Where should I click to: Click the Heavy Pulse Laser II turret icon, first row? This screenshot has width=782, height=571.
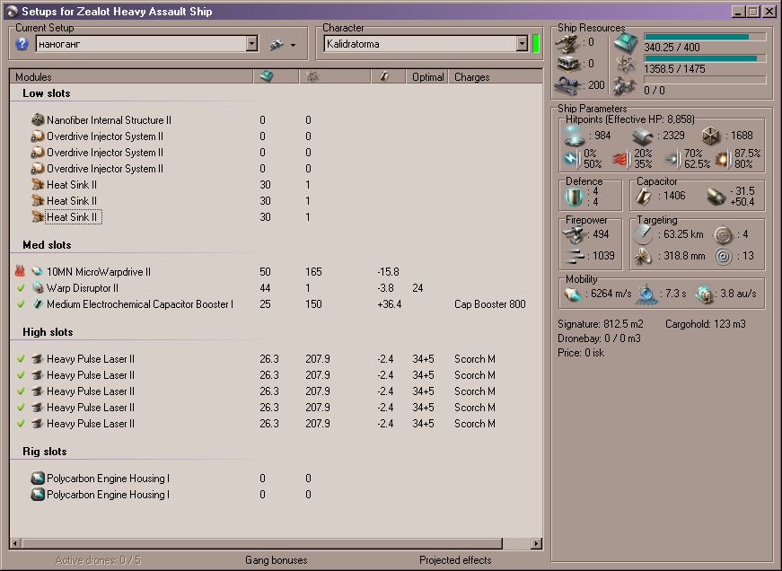point(38,359)
